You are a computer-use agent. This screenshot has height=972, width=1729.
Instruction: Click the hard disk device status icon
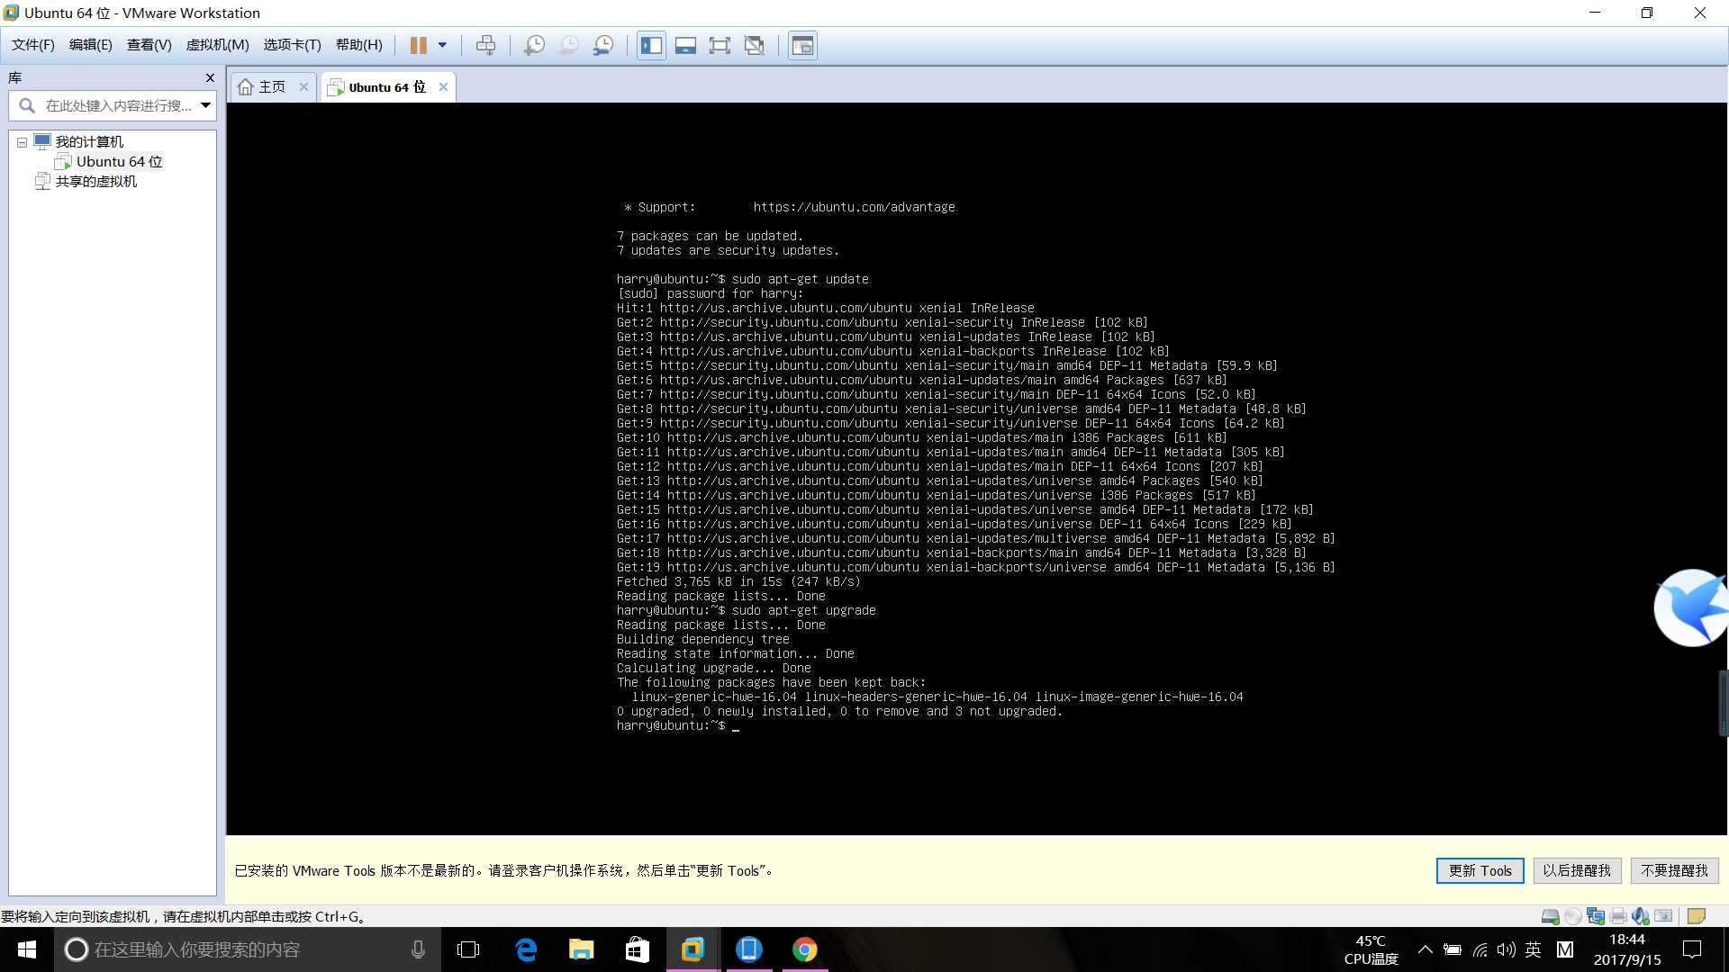tap(1550, 916)
